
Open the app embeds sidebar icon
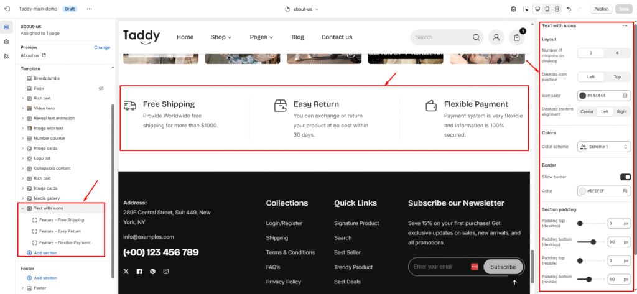point(7,56)
